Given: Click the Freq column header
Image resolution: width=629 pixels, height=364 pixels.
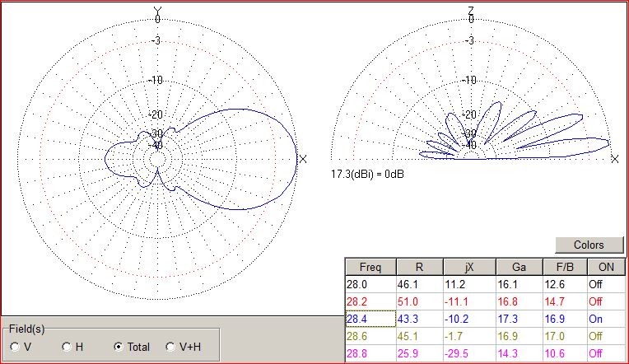Looking at the screenshot, I should 370,267.
